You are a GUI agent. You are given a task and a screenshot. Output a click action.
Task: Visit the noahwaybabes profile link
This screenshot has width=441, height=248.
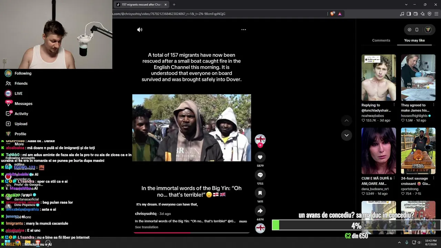coord(373,116)
